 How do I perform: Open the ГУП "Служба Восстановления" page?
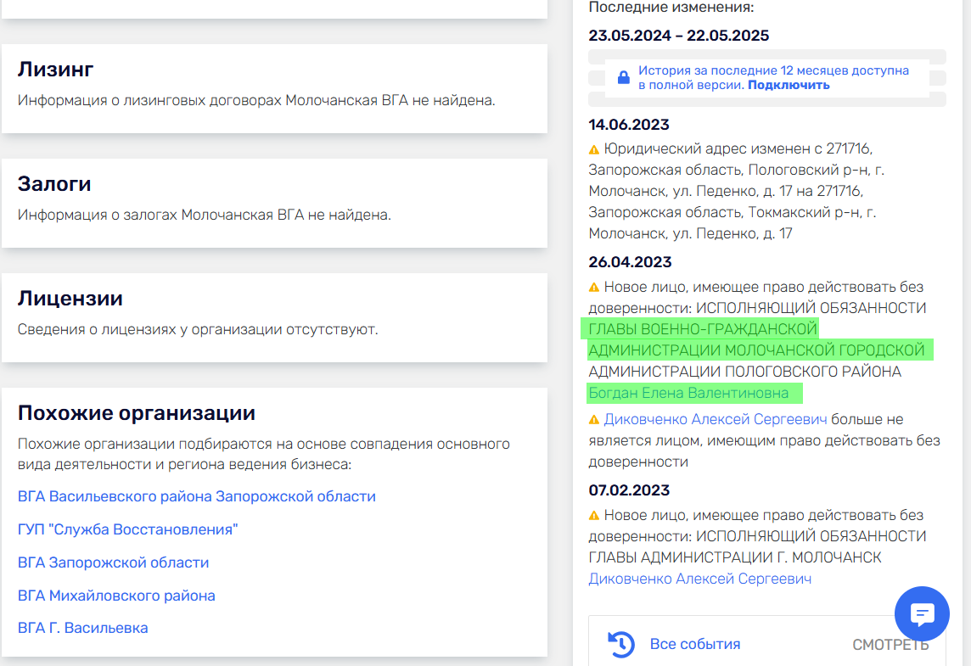[128, 529]
